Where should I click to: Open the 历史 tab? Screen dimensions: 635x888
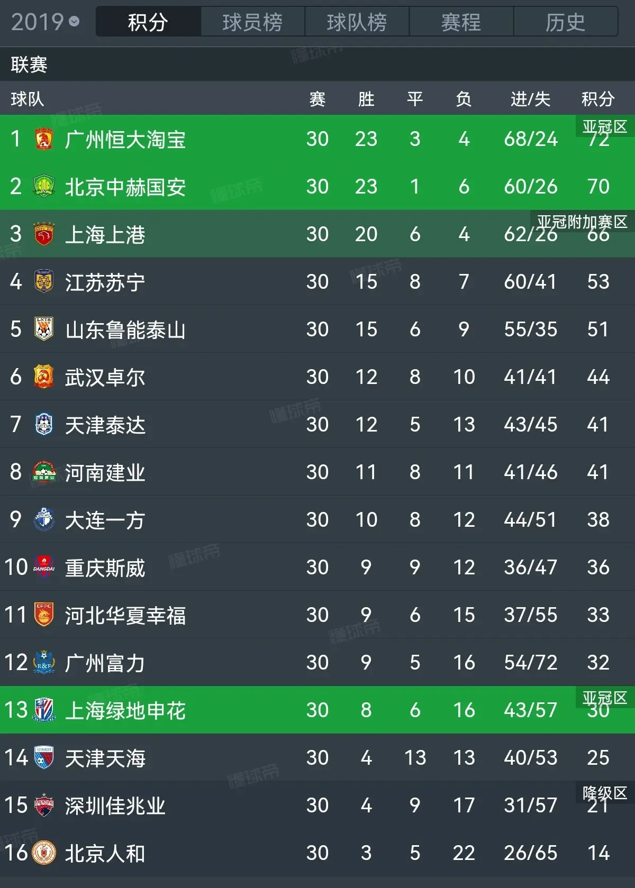(565, 22)
